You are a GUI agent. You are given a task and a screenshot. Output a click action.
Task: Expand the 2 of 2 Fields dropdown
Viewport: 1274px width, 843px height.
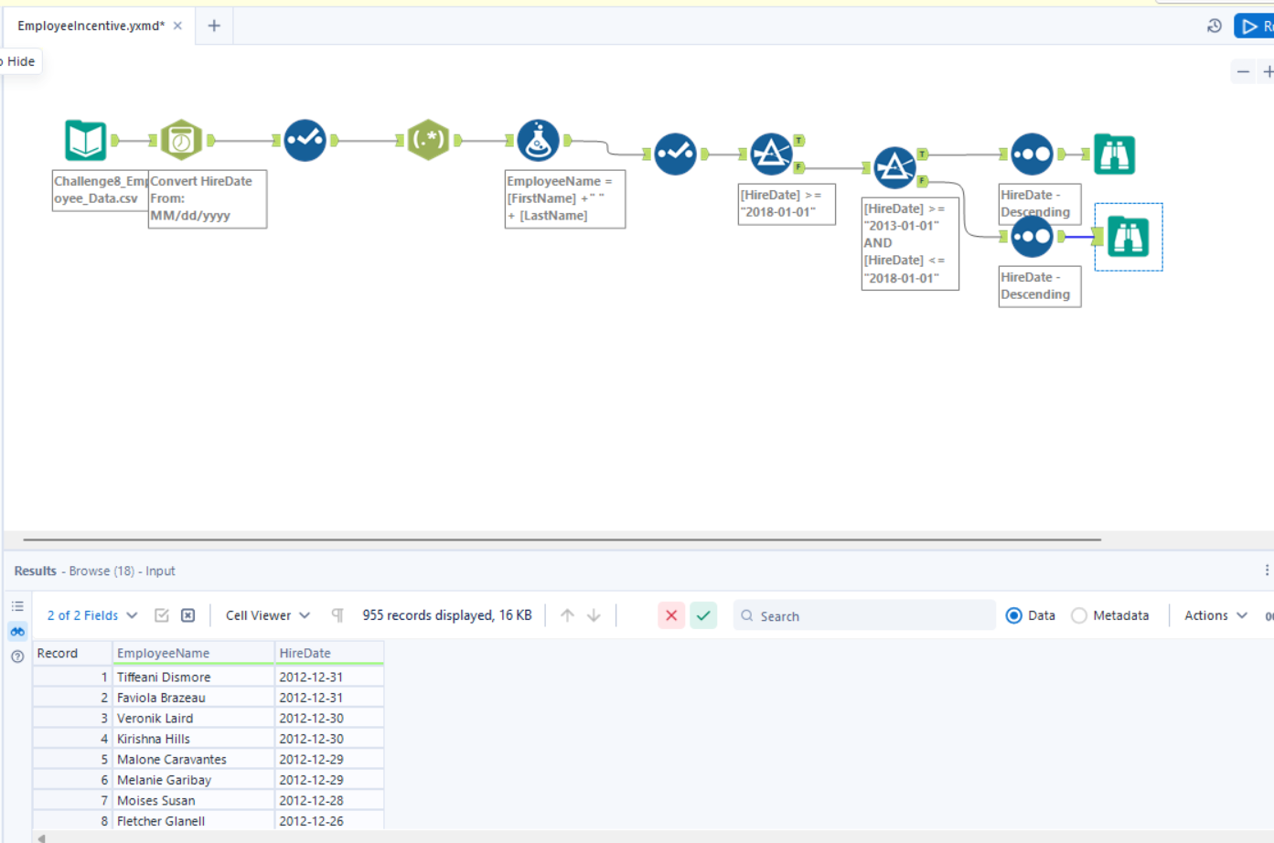click(92, 615)
